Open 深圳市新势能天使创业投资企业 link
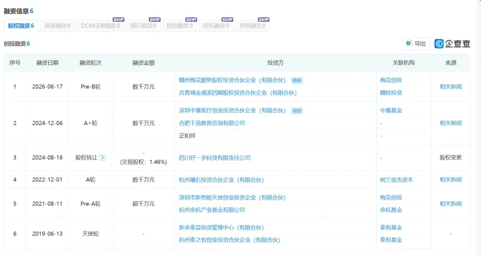 pyautogui.click(x=232, y=198)
